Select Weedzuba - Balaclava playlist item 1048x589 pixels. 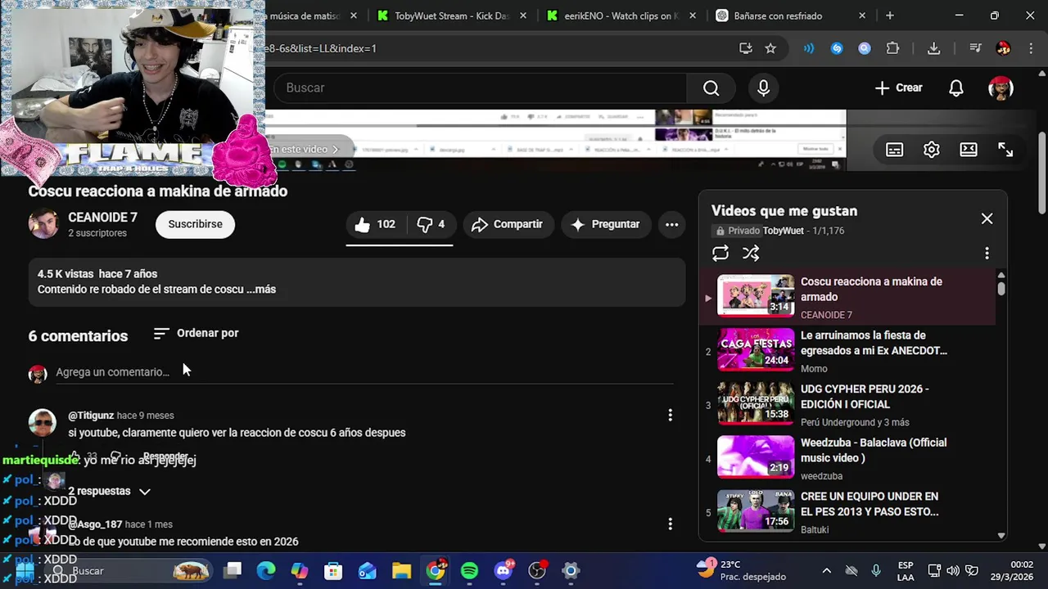pos(848,458)
